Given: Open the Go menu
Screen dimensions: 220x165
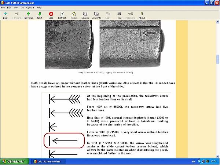Looking at the screenshot, I should (x=22, y=8).
